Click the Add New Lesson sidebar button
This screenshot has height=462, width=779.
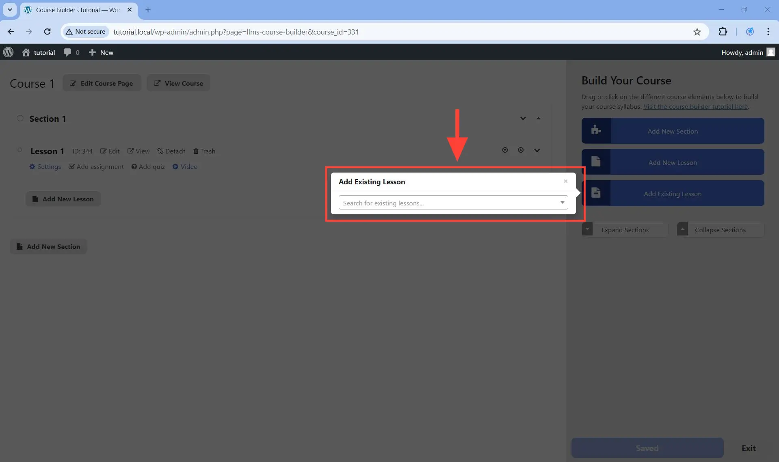pyautogui.click(x=673, y=162)
